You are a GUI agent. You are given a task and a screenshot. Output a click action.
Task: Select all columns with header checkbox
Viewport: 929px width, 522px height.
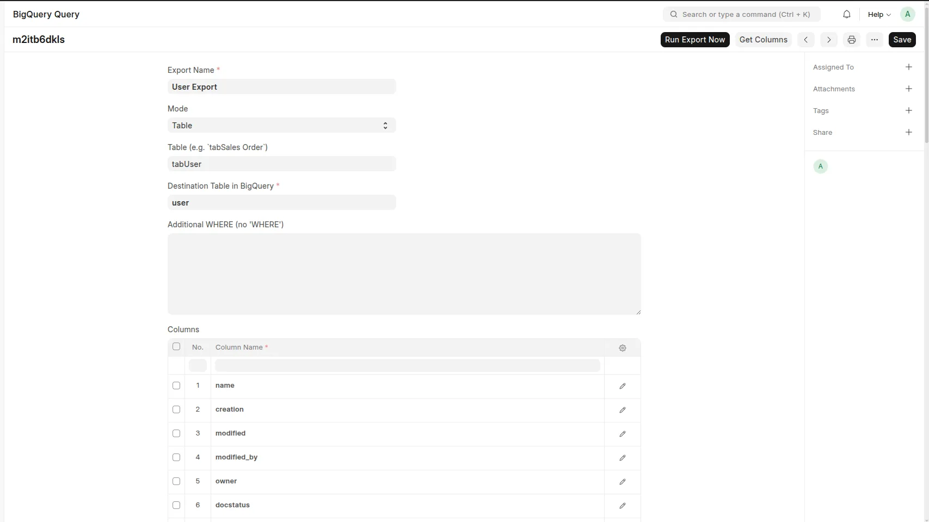coord(176,346)
